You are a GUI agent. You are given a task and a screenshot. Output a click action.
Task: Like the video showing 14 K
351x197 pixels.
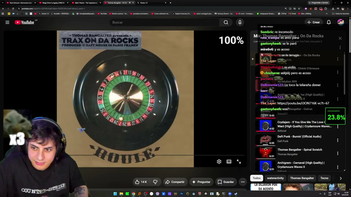click(141, 182)
